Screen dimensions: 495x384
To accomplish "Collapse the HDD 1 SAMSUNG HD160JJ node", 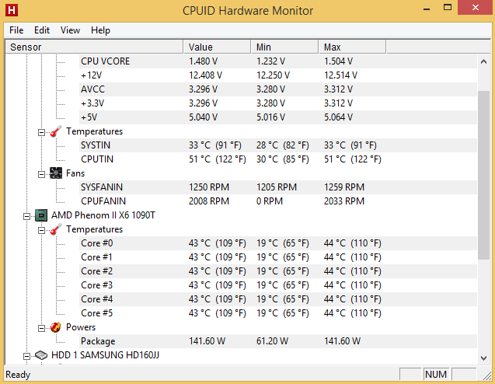I will pos(27,356).
